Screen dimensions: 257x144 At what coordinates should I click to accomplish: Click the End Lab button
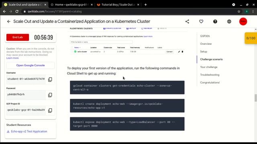pos(18,37)
